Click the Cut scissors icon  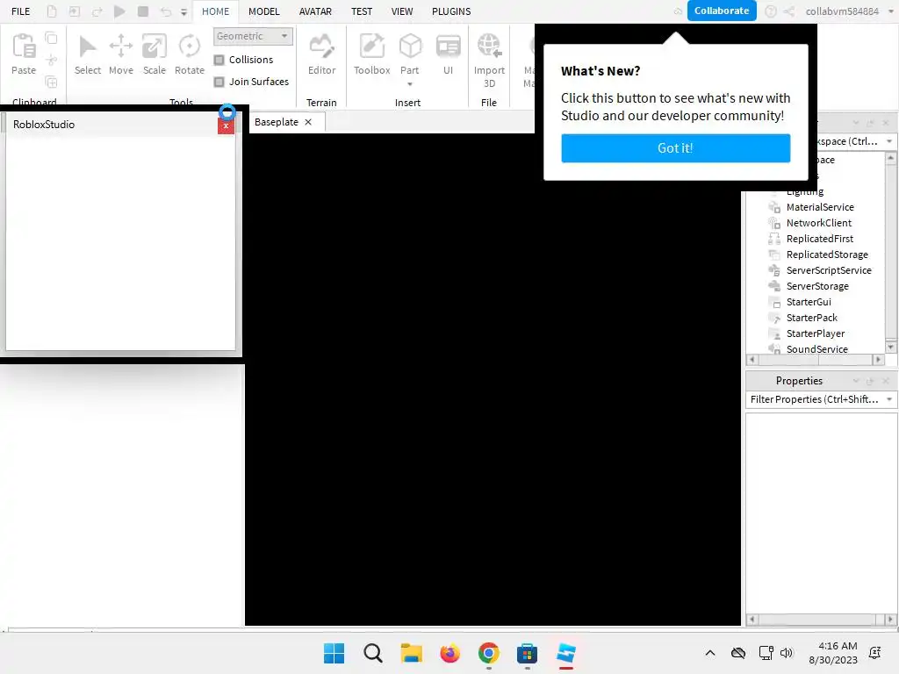(51, 60)
